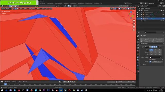The width and height of the screenshot is (165, 92).
Task: Open the Global transform orientation dropdown
Action: tap(60, 6)
